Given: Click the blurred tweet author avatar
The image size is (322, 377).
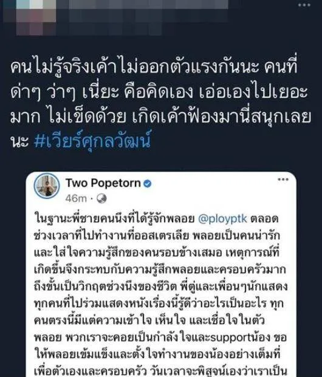Looking at the screenshot, I should pos(30,18).
